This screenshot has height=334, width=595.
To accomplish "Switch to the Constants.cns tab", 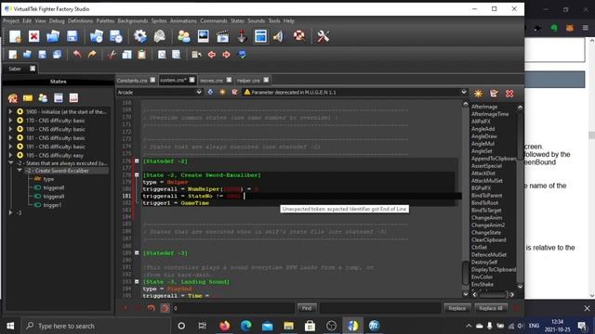I will 132,81.
